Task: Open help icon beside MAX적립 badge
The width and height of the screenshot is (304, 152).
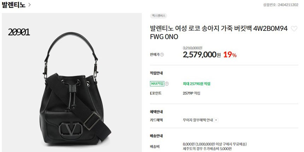Action: point(167,84)
